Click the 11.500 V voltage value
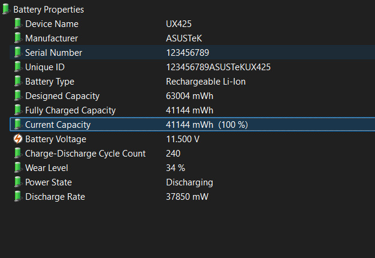The height and width of the screenshot is (258, 375). (183, 139)
